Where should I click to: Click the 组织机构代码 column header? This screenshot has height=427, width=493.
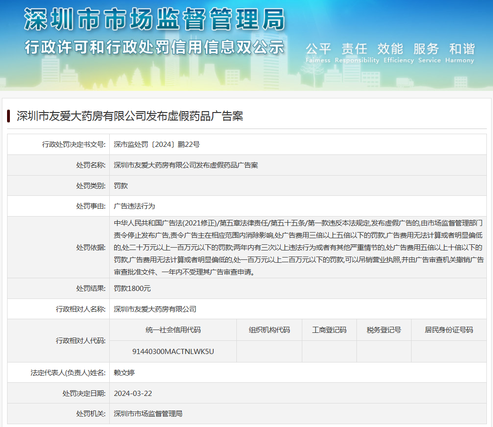(x=269, y=330)
